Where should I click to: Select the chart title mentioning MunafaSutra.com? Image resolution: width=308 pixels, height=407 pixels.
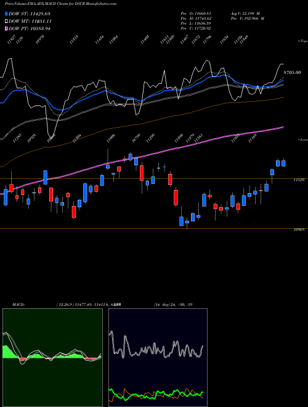coord(61,4)
